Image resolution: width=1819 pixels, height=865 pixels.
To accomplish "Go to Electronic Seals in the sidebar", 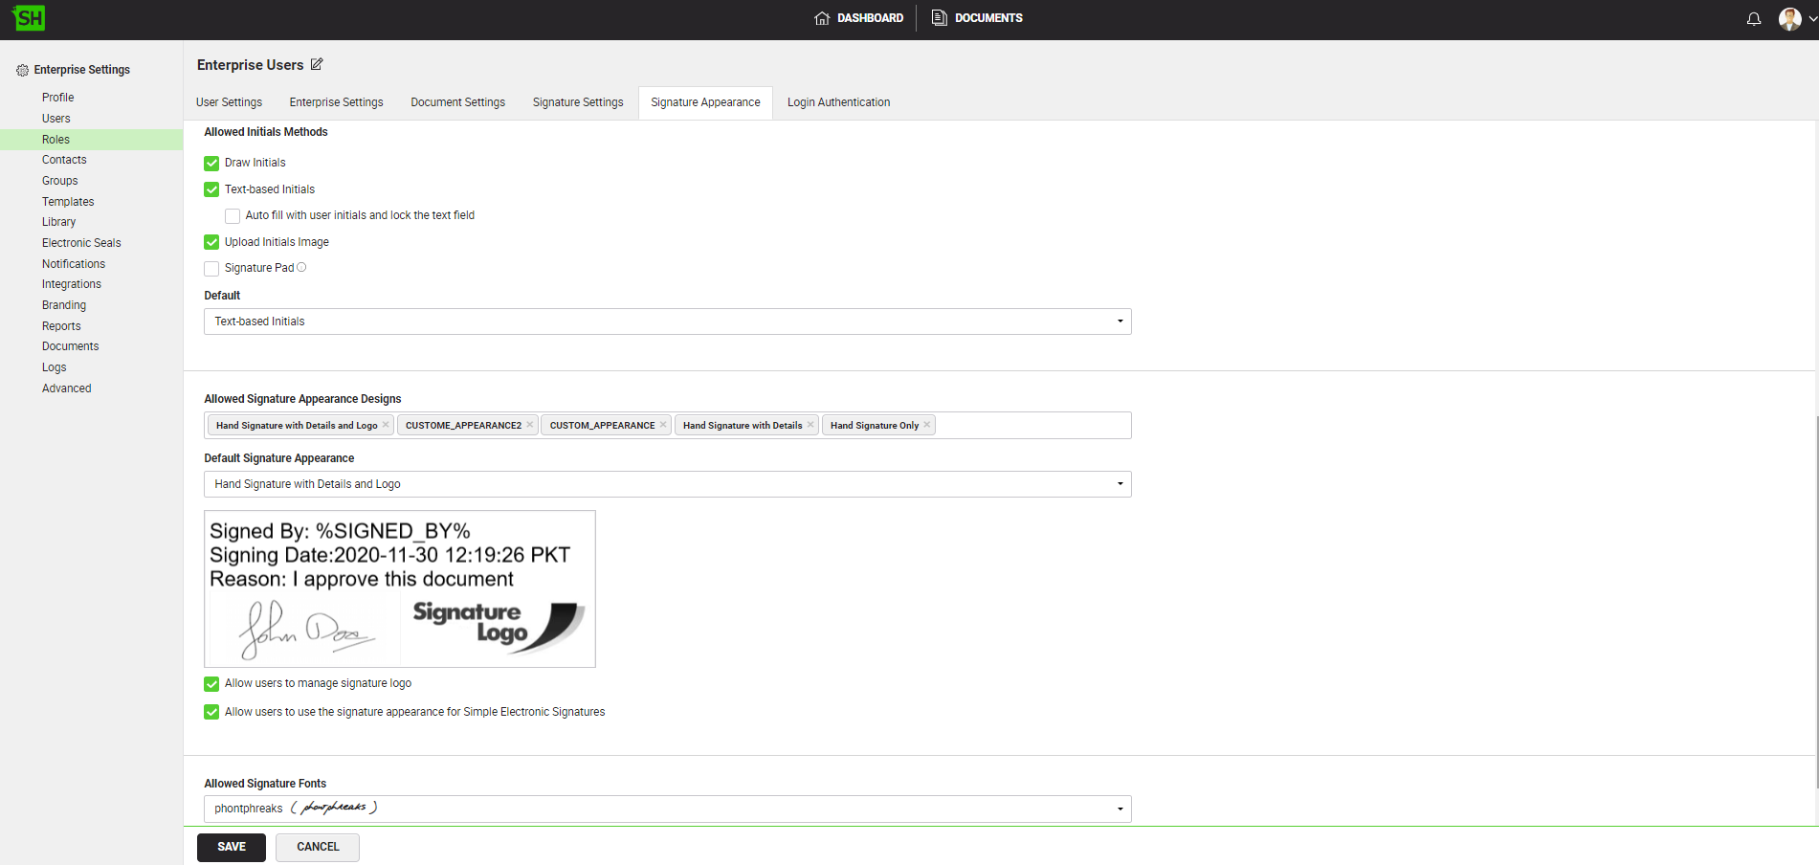I will point(81,243).
